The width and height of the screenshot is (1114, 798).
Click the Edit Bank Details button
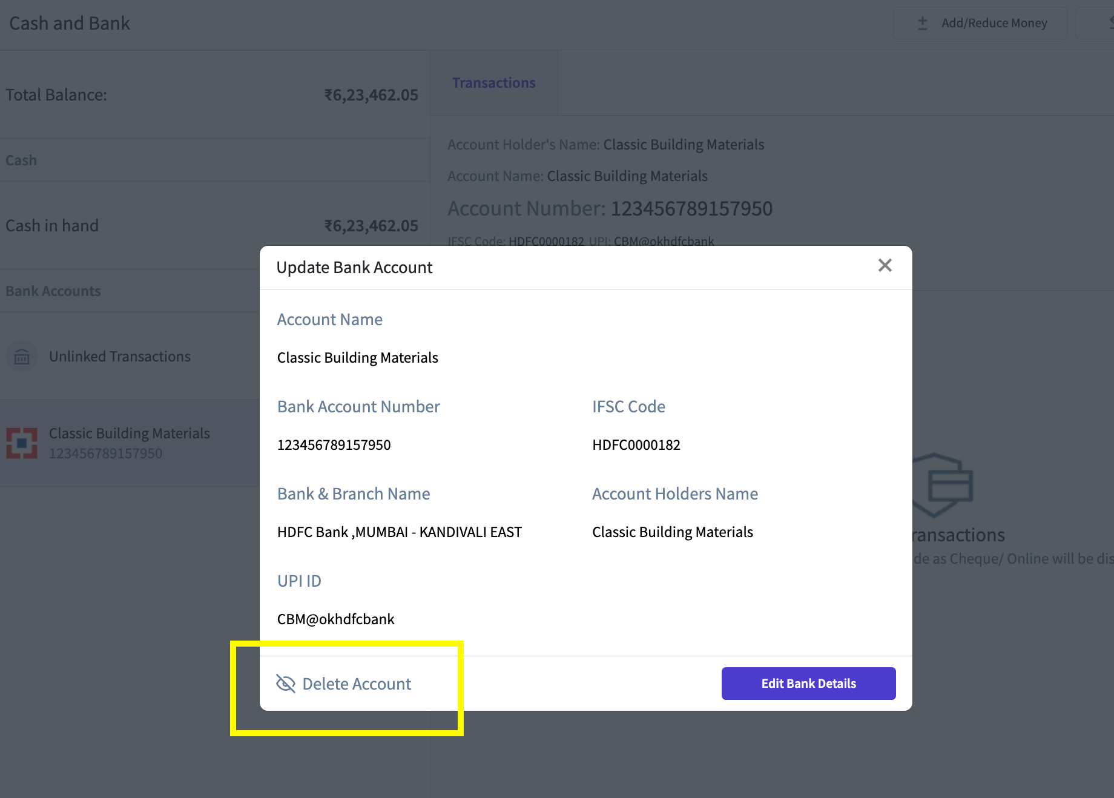pyautogui.click(x=808, y=684)
